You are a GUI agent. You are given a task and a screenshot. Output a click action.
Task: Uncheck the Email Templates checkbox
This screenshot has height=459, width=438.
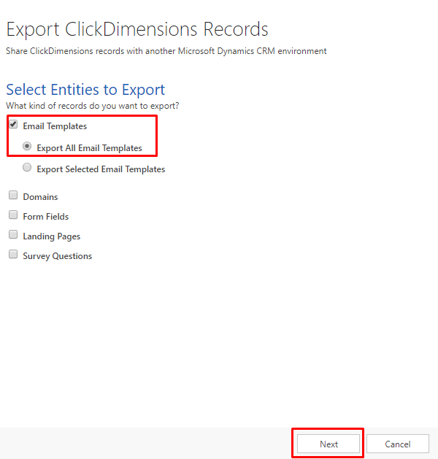(13, 125)
